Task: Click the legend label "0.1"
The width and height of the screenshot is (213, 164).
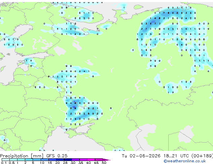Action: click(4, 163)
